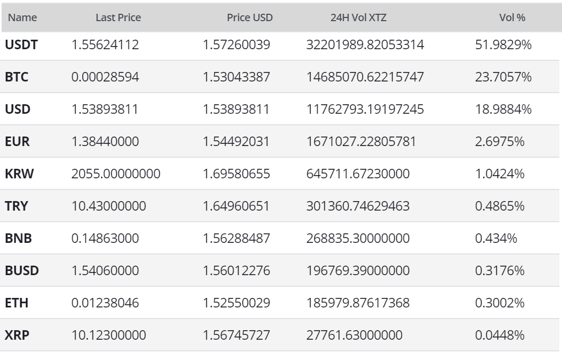Select the KRW row name

(19, 174)
